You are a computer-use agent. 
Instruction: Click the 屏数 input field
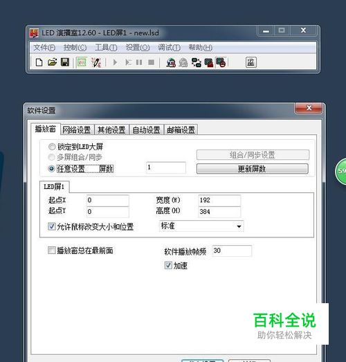click(x=166, y=168)
